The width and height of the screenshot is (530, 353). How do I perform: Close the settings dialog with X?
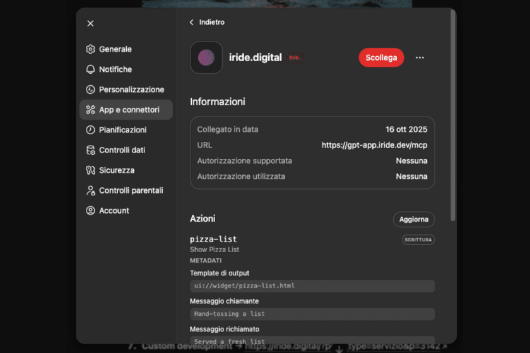[x=90, y=23]
